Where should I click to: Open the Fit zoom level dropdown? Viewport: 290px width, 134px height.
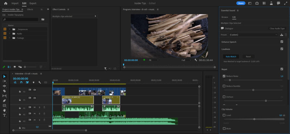pyautogui.click(x=154, y=60)
